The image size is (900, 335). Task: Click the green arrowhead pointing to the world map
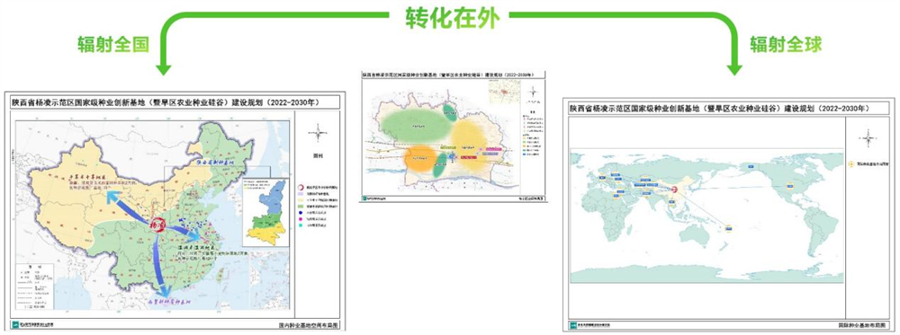734,69
